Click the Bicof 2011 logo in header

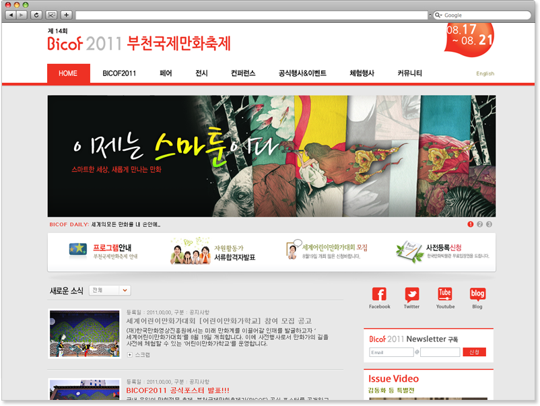[84, 43]
